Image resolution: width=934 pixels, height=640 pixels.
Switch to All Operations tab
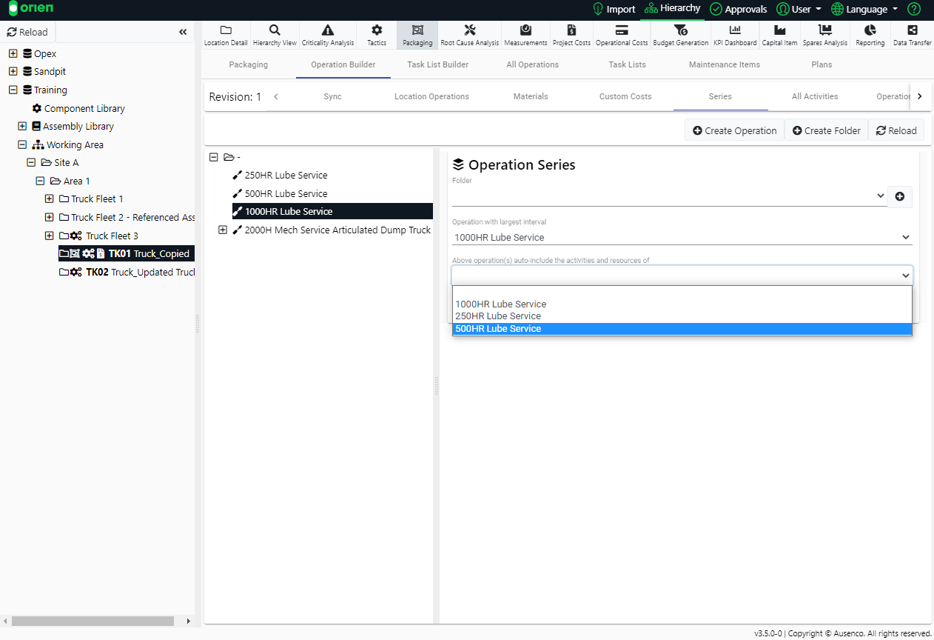point(533,64)
